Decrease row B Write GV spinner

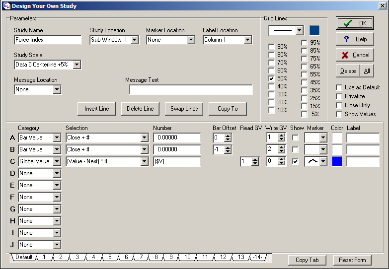(282, 151)
